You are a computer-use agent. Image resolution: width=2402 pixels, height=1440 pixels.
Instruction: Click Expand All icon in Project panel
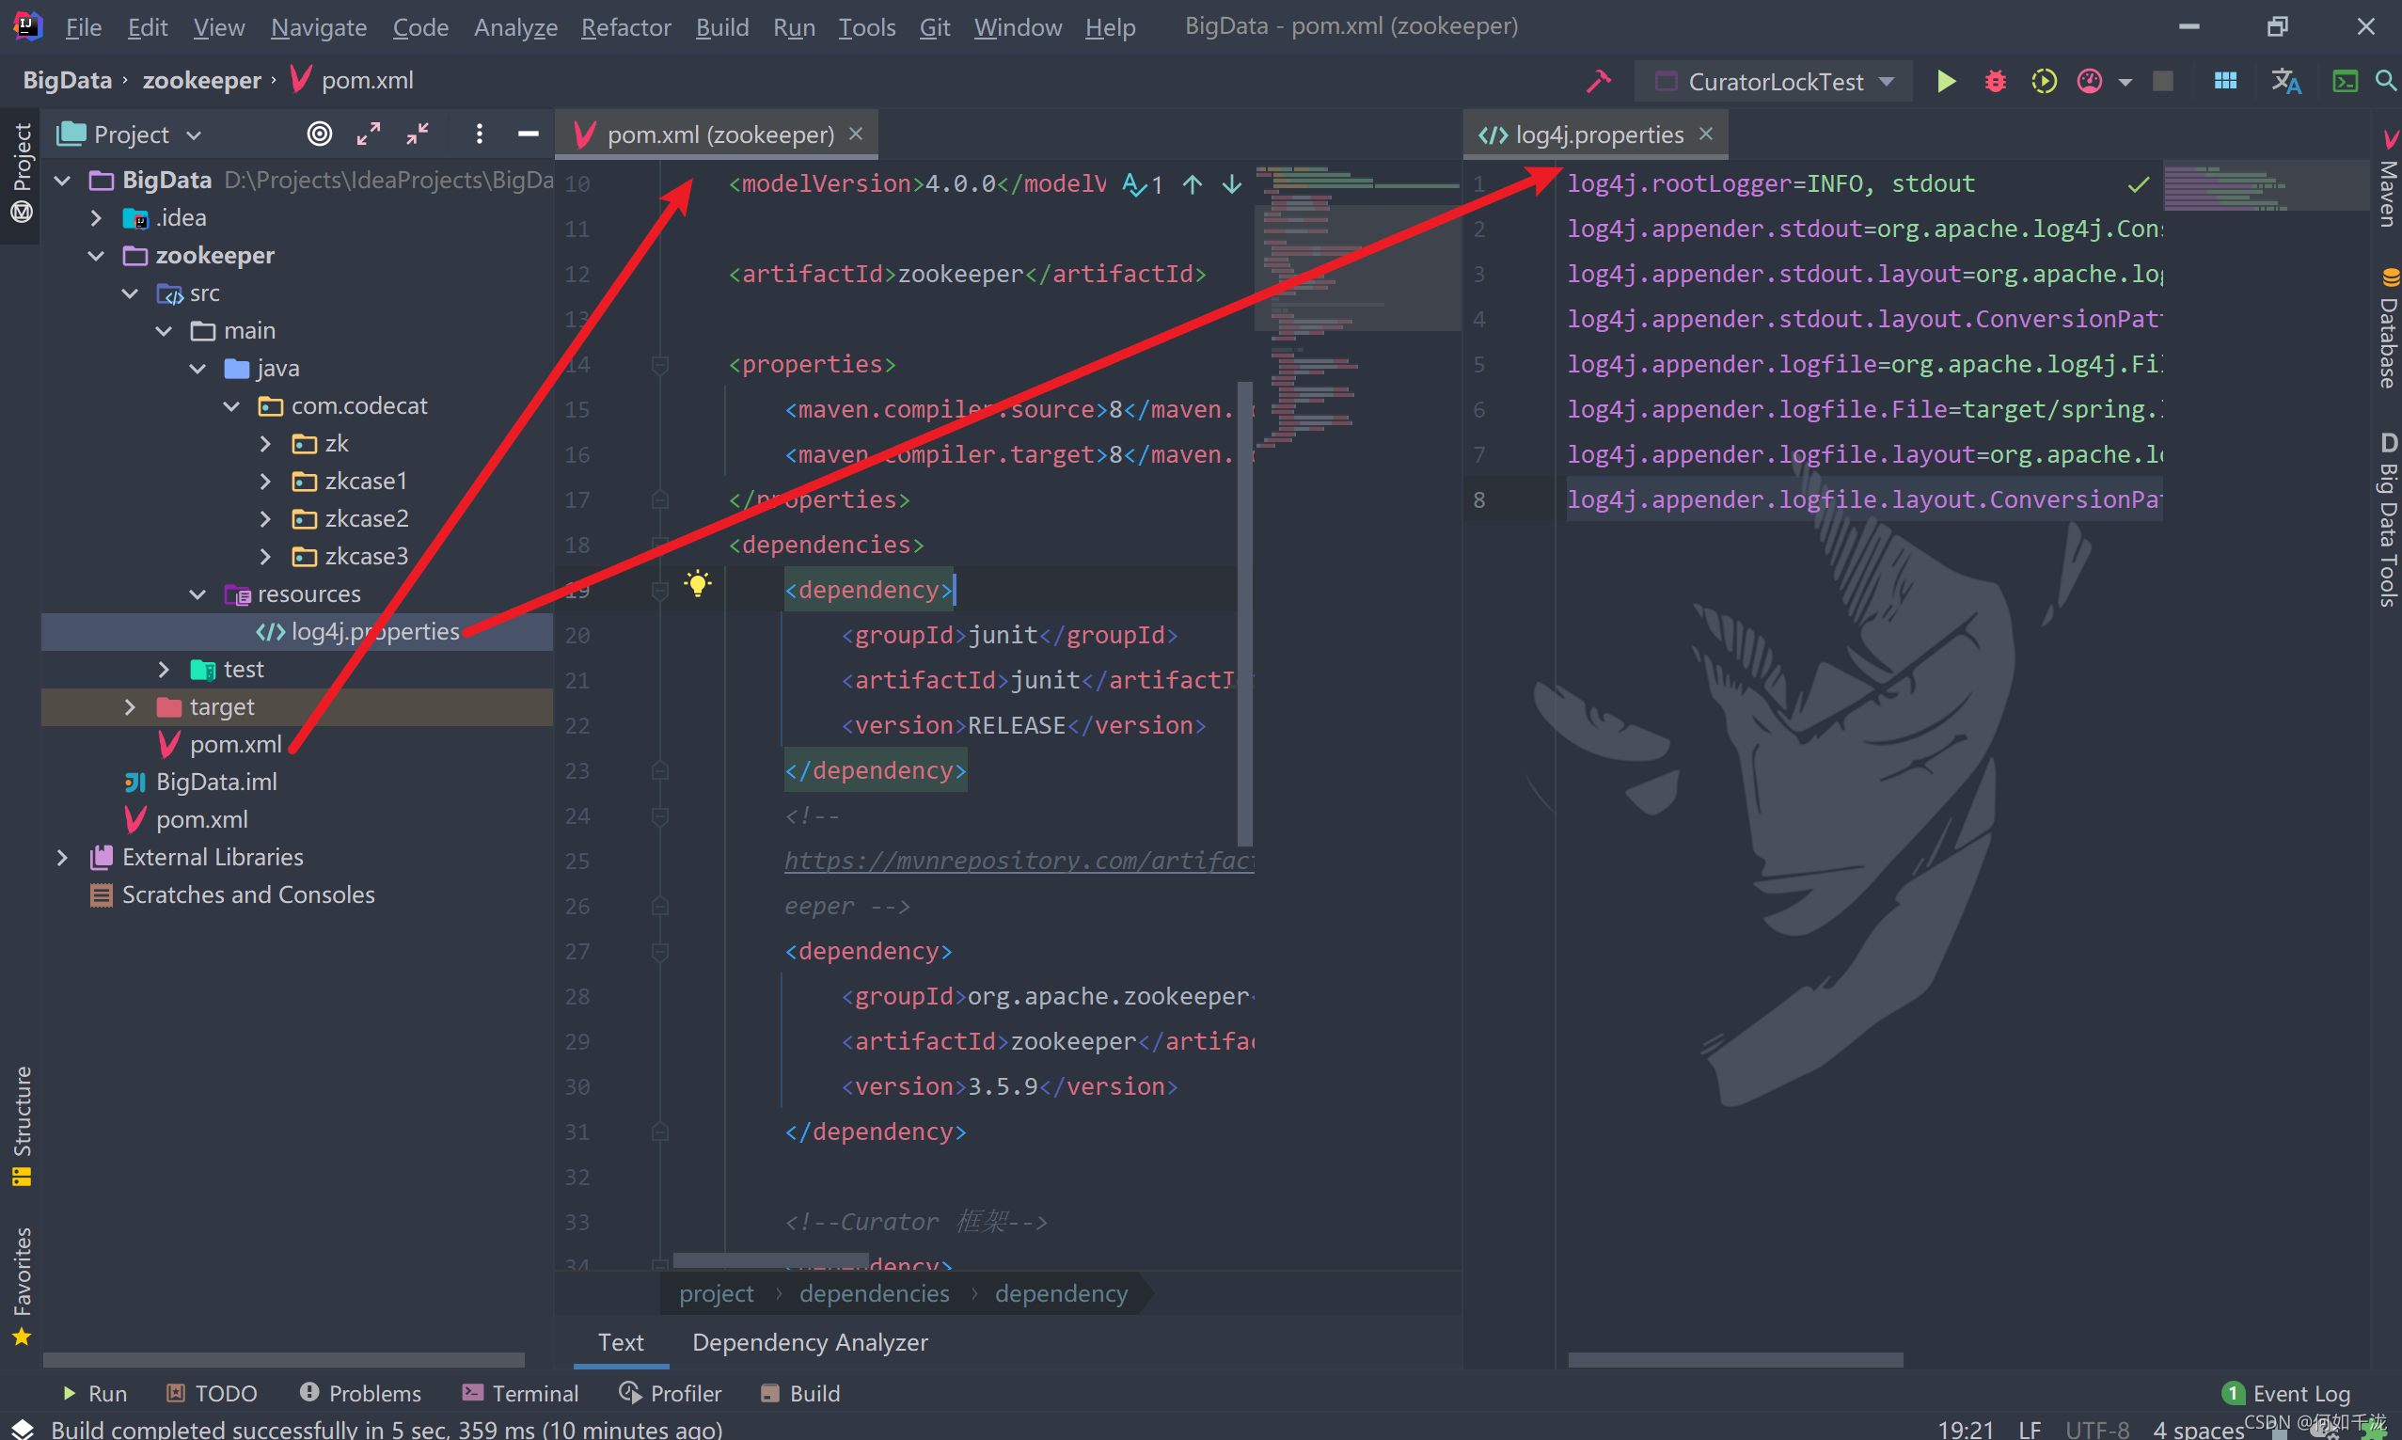(x=368, y=134)
